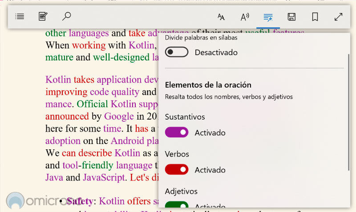Open the table of contents icon
The image size is (356, 212).
point(20,16)
